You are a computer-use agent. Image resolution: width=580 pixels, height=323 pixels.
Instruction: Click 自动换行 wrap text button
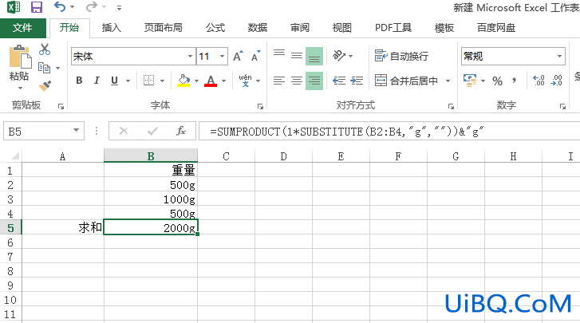[401, 56]
